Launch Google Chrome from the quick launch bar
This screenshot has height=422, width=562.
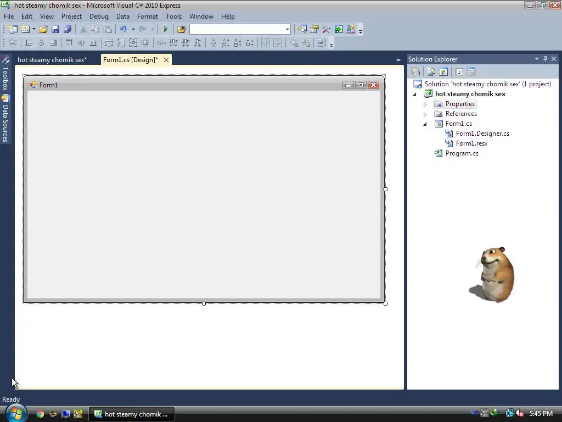[x=40, y=414]
